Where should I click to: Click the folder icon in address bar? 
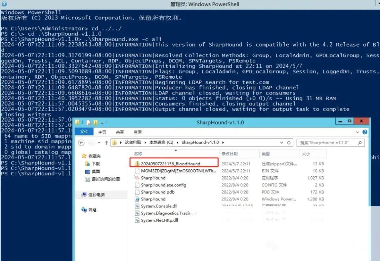coord(115,142)
